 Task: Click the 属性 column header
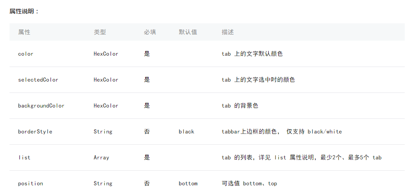(x=24, y=32)
